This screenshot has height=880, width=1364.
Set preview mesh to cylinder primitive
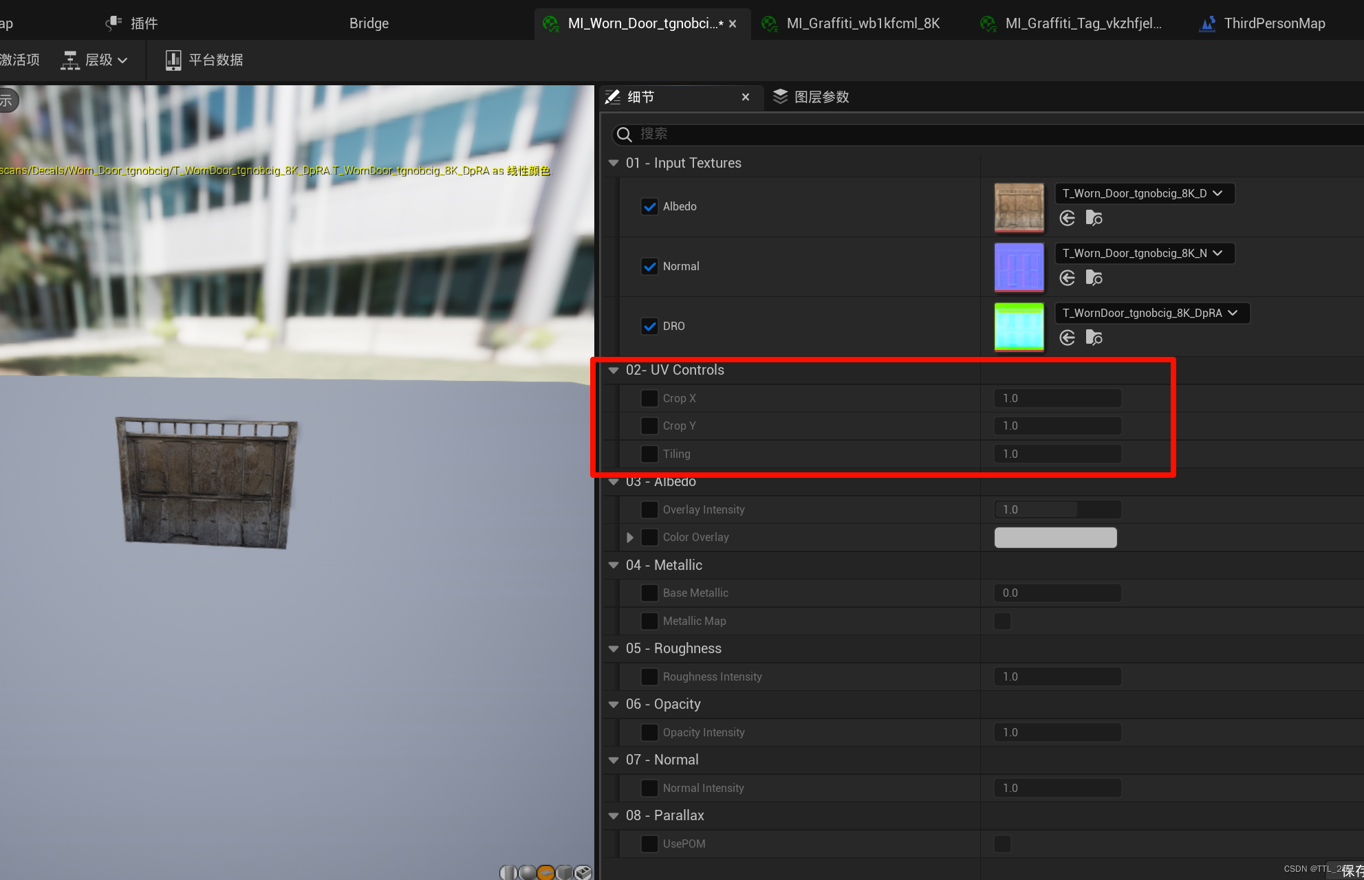508,872
